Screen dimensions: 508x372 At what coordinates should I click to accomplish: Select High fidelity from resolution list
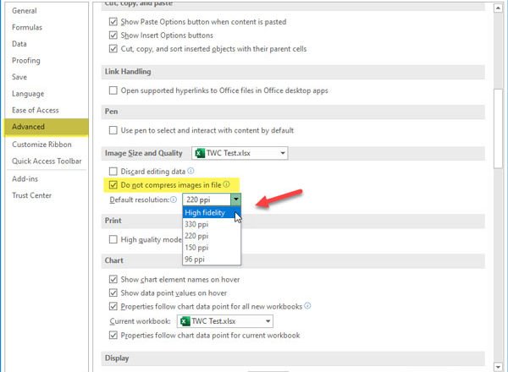(212, 212)
